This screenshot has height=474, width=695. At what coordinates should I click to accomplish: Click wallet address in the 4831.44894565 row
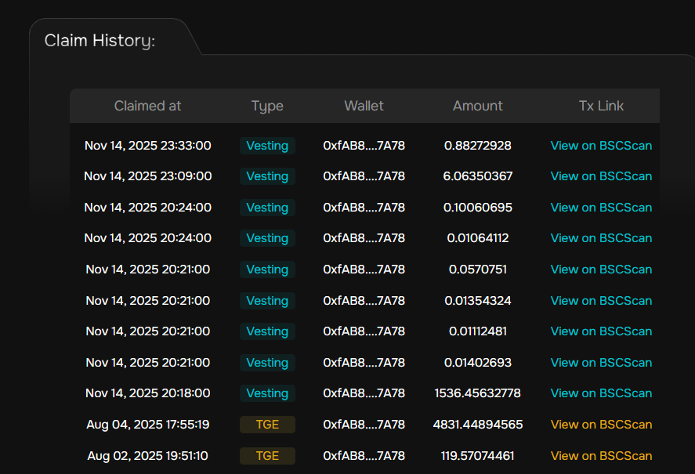click(x=364, y=425)
